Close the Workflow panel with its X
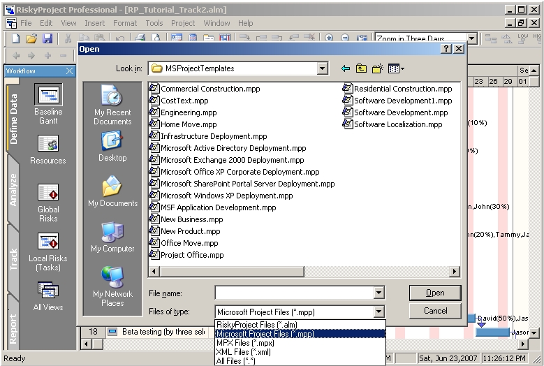Viewport: 544px width, 366px height. pos(69,71)
